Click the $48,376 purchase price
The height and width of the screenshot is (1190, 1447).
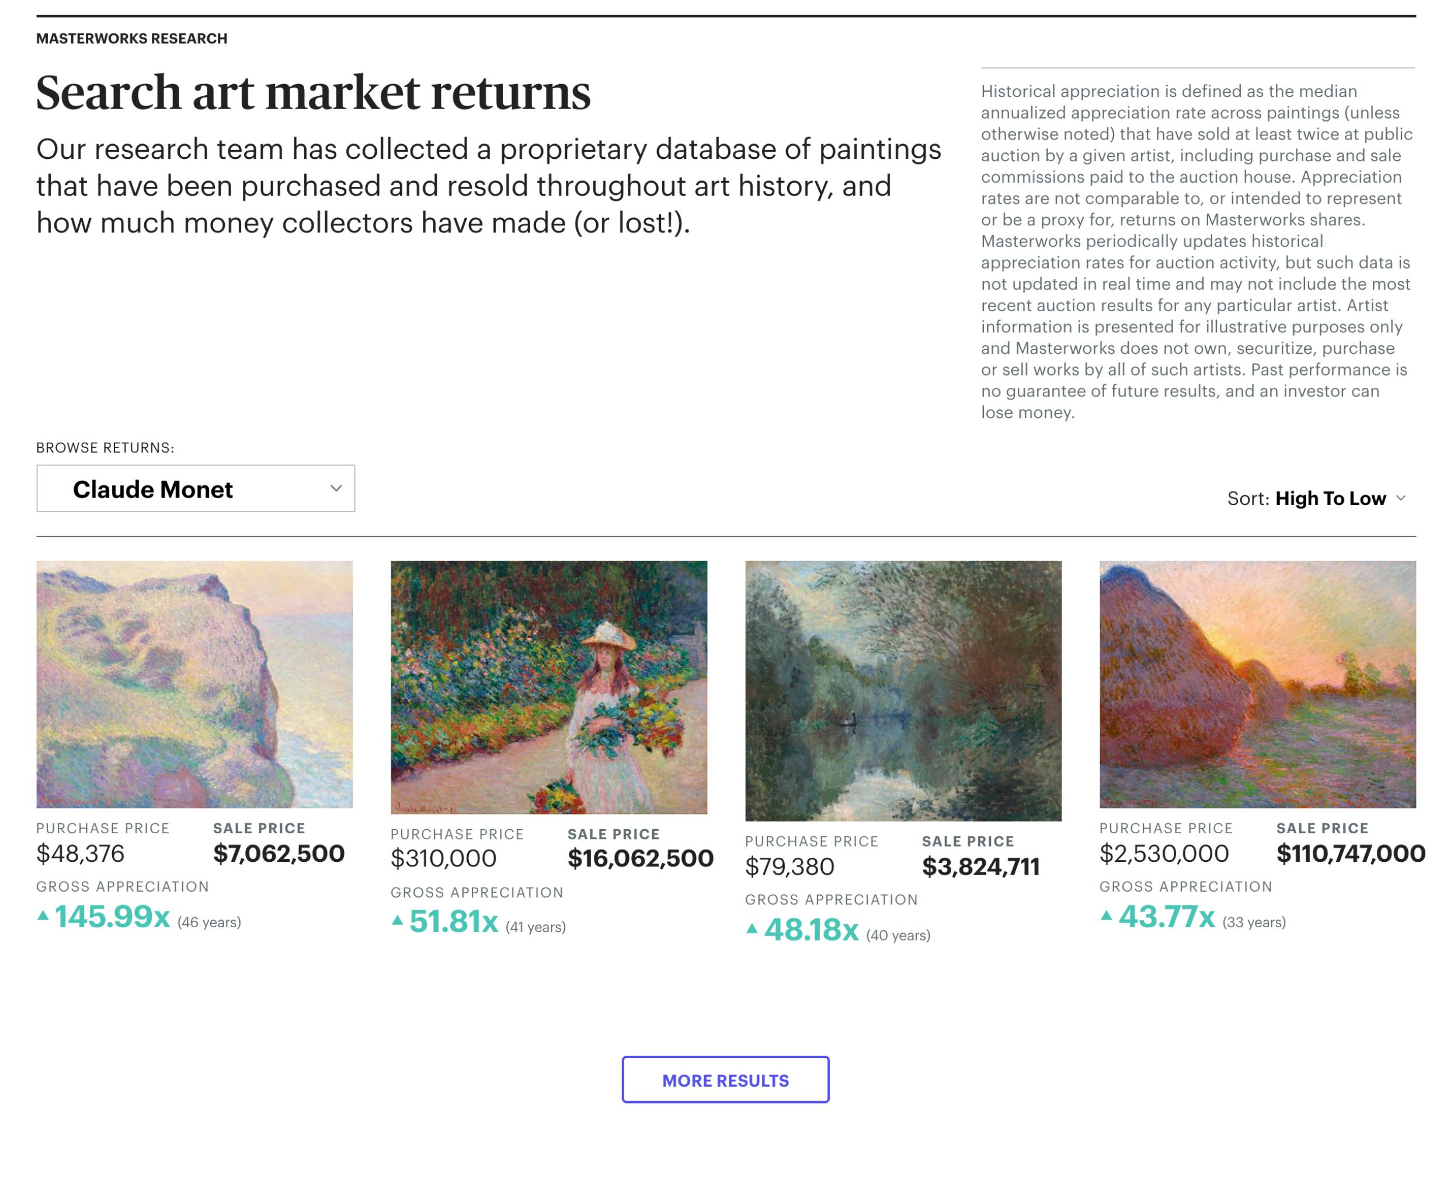coord(80,854)
